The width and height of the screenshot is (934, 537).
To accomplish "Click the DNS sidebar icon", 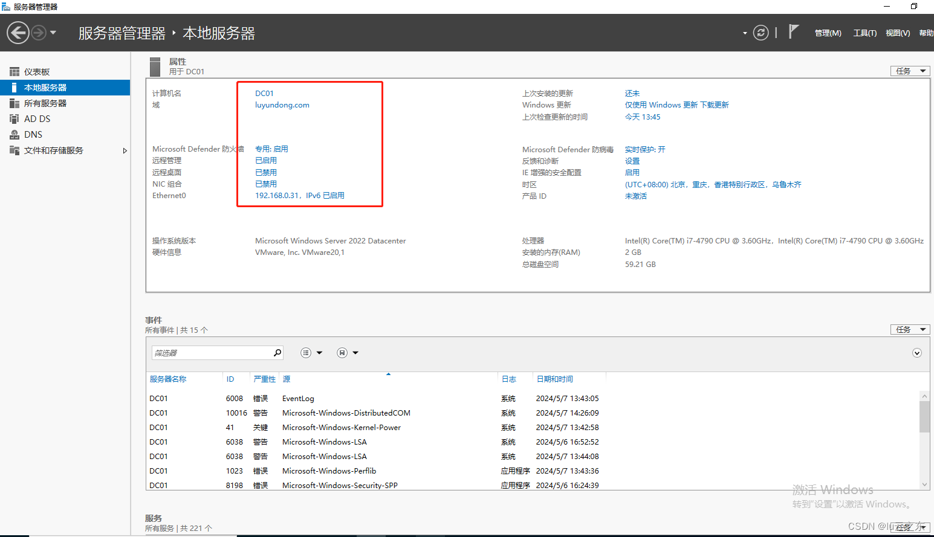I will point(15,135).
